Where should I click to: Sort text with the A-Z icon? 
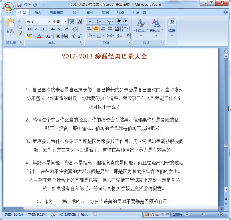119,36
